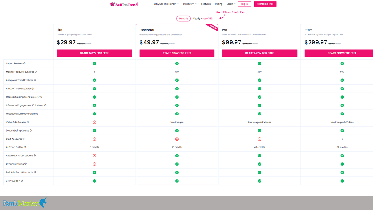Viewport: 373px width, 210px height.
Task: Expand the Discovery dropdown menu
Action: pyautogui.click(x=190, y=4)
